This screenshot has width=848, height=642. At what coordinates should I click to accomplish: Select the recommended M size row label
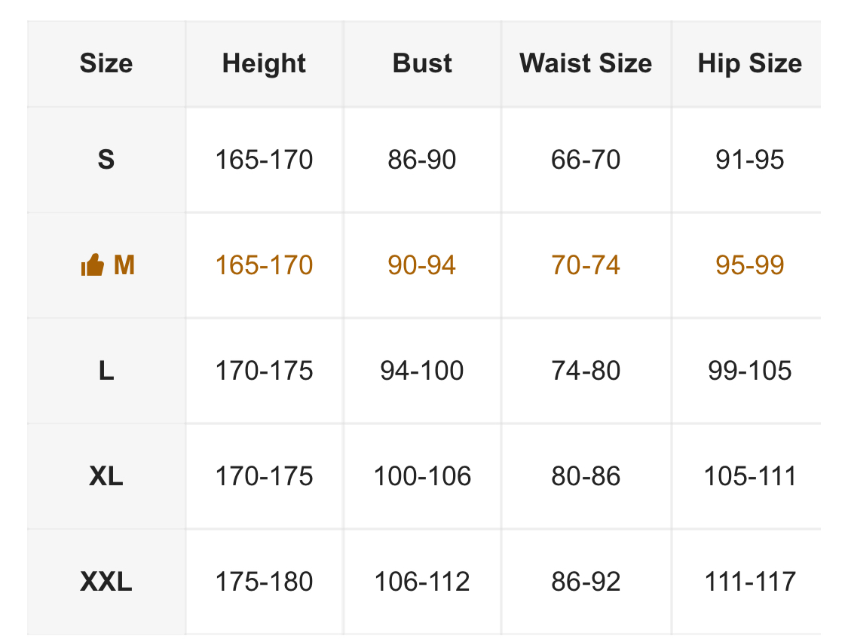coord(124,265)
